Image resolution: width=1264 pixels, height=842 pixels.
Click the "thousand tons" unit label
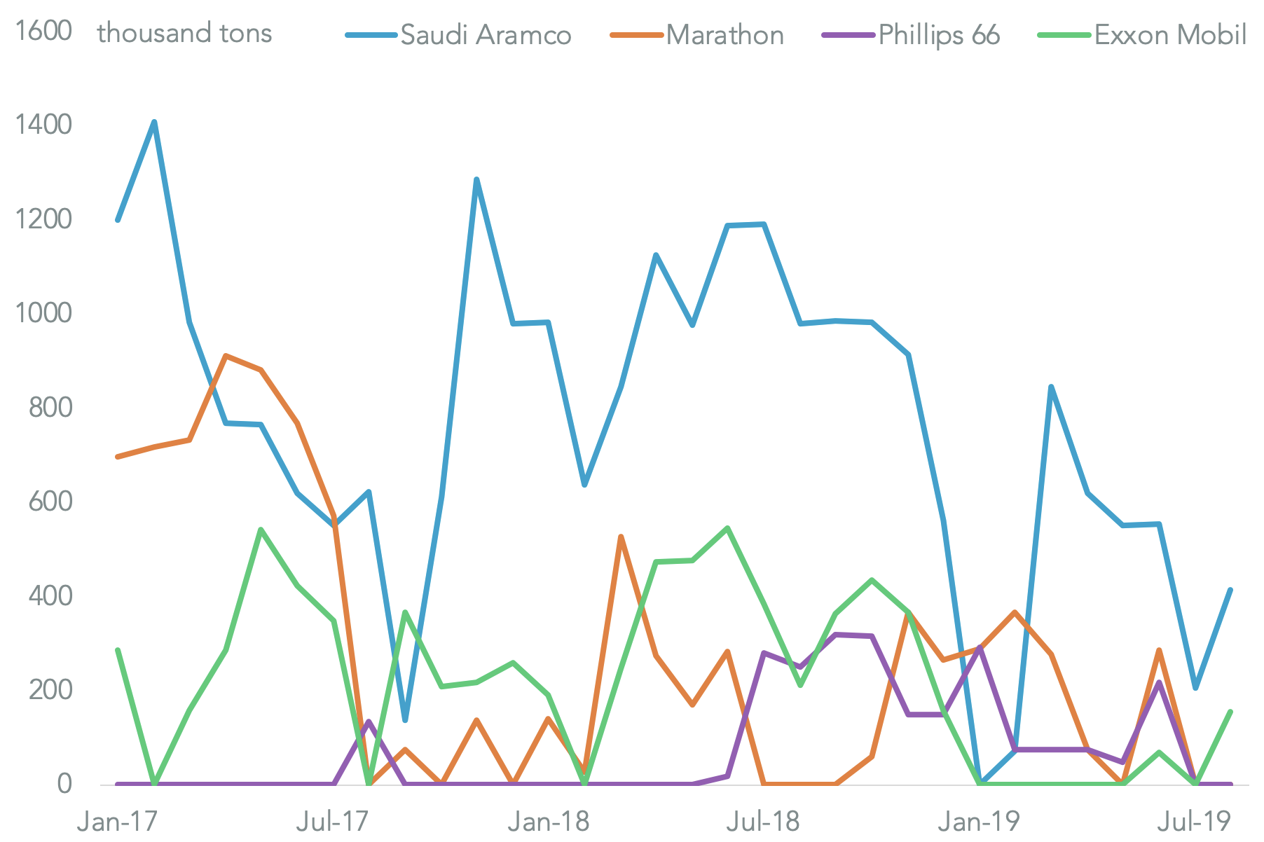pos(184,33)
